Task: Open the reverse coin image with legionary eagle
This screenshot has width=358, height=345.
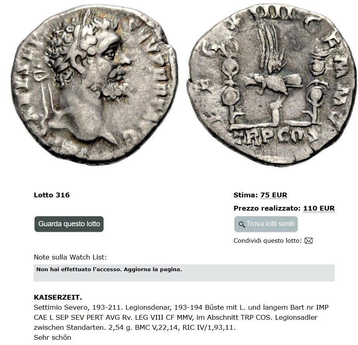Action: click(272, 84)
